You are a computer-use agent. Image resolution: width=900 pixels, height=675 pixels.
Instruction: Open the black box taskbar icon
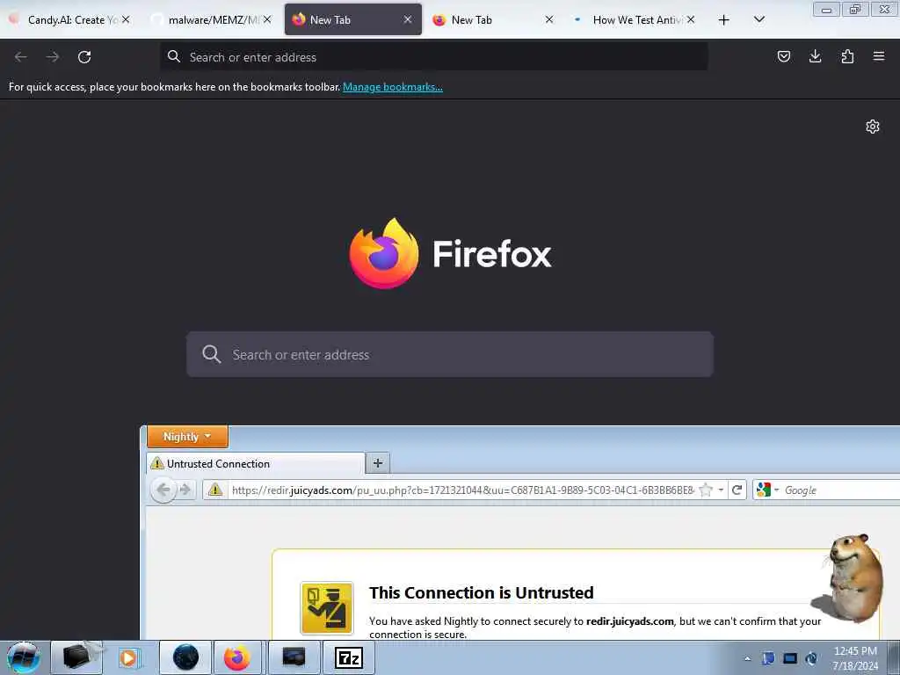click(77, 657)
